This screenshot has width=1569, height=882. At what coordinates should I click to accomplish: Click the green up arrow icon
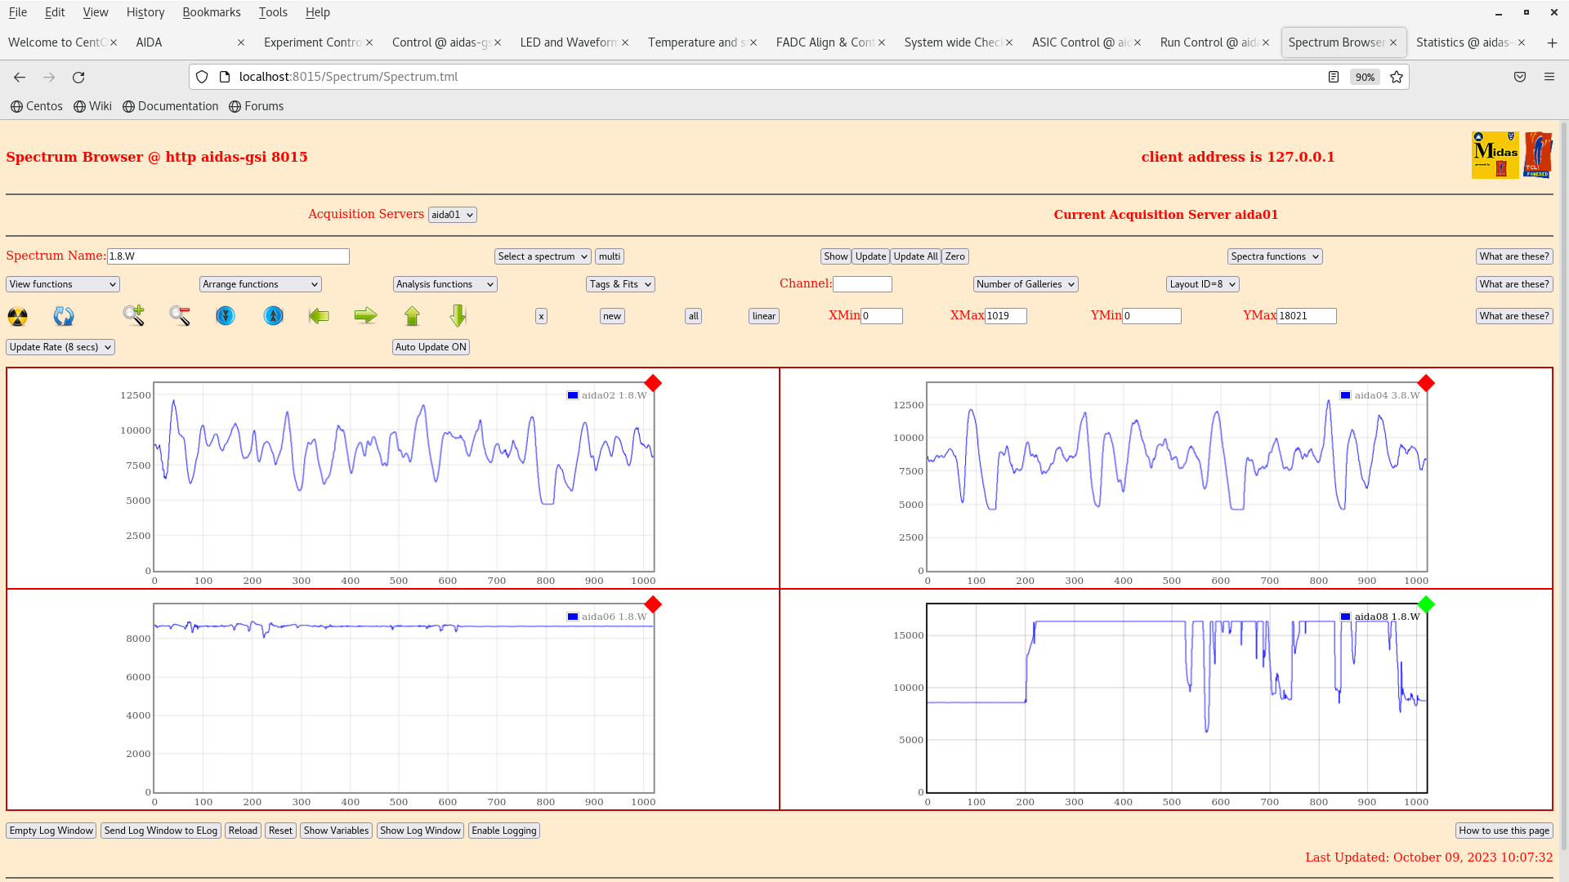coord(412,315)
